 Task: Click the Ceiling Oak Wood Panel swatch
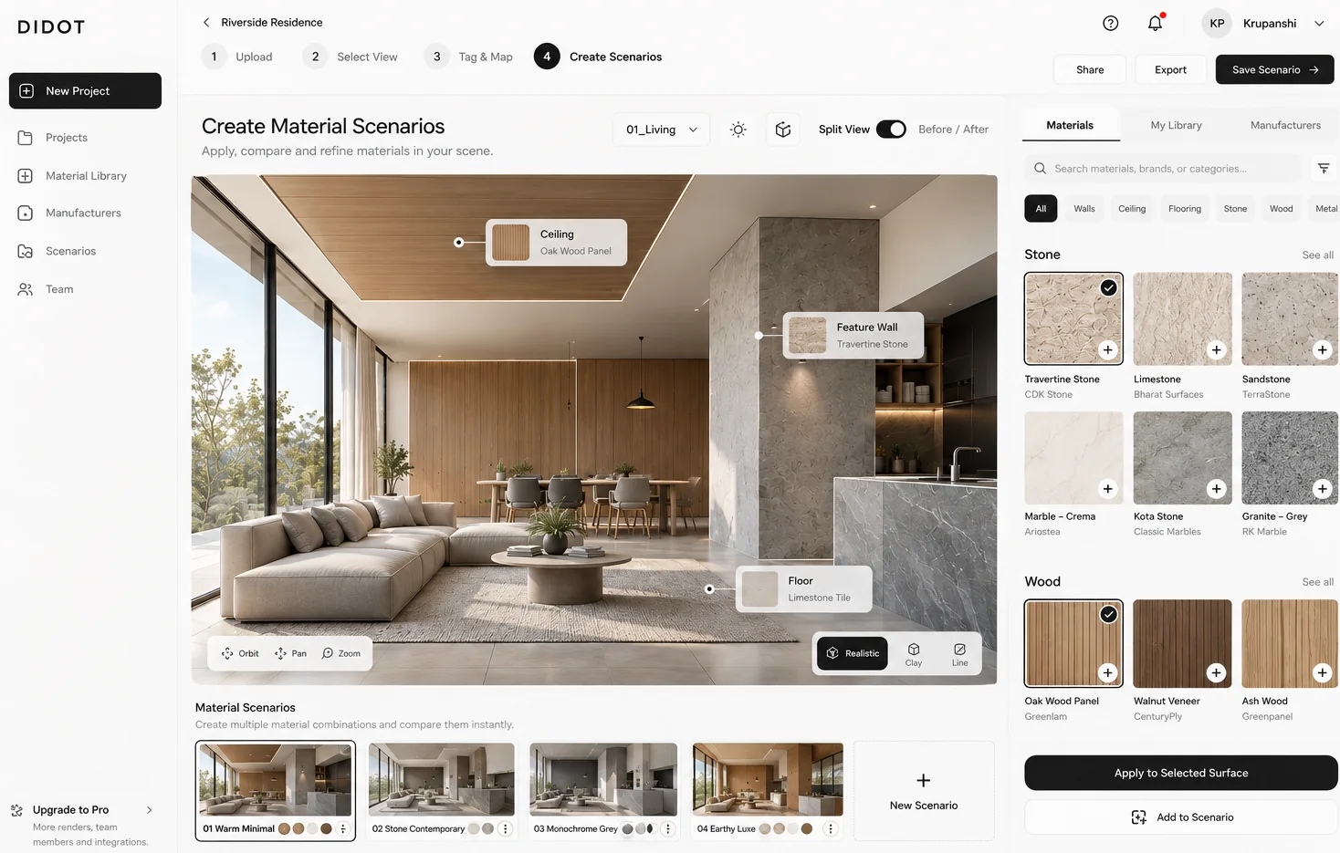click(510, 243)
